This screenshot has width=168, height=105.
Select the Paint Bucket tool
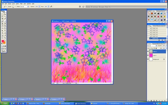click(x=5, y=26)
